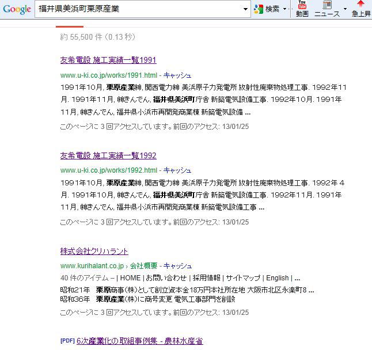Click the [PDF] label before 6次産業化
372x350 pixels.
[67, 341]
